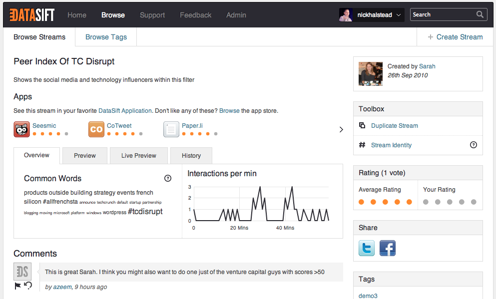496x299 pixels.
Task: Click the Create Stream button
Action: [x=455, y=36]
